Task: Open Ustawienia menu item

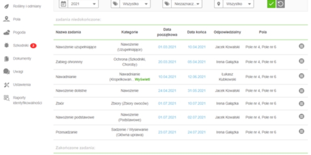Action: 22,85
